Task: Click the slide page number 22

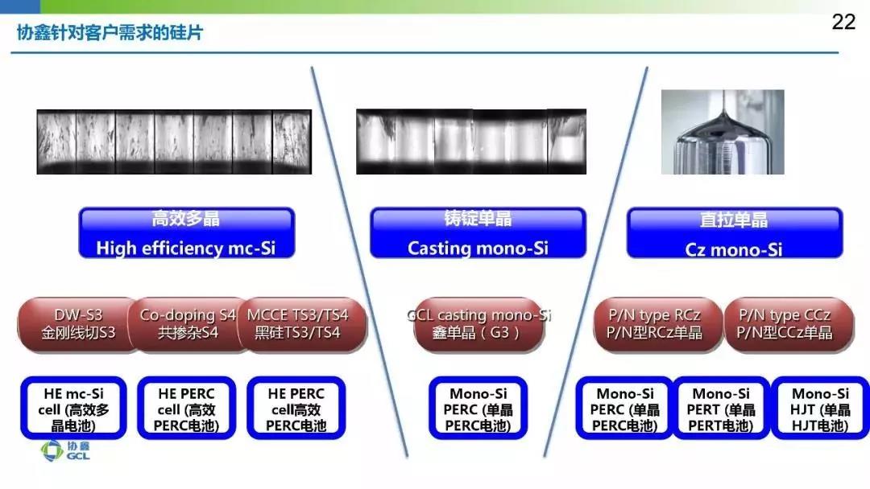Action: click(x=843, y=23)
